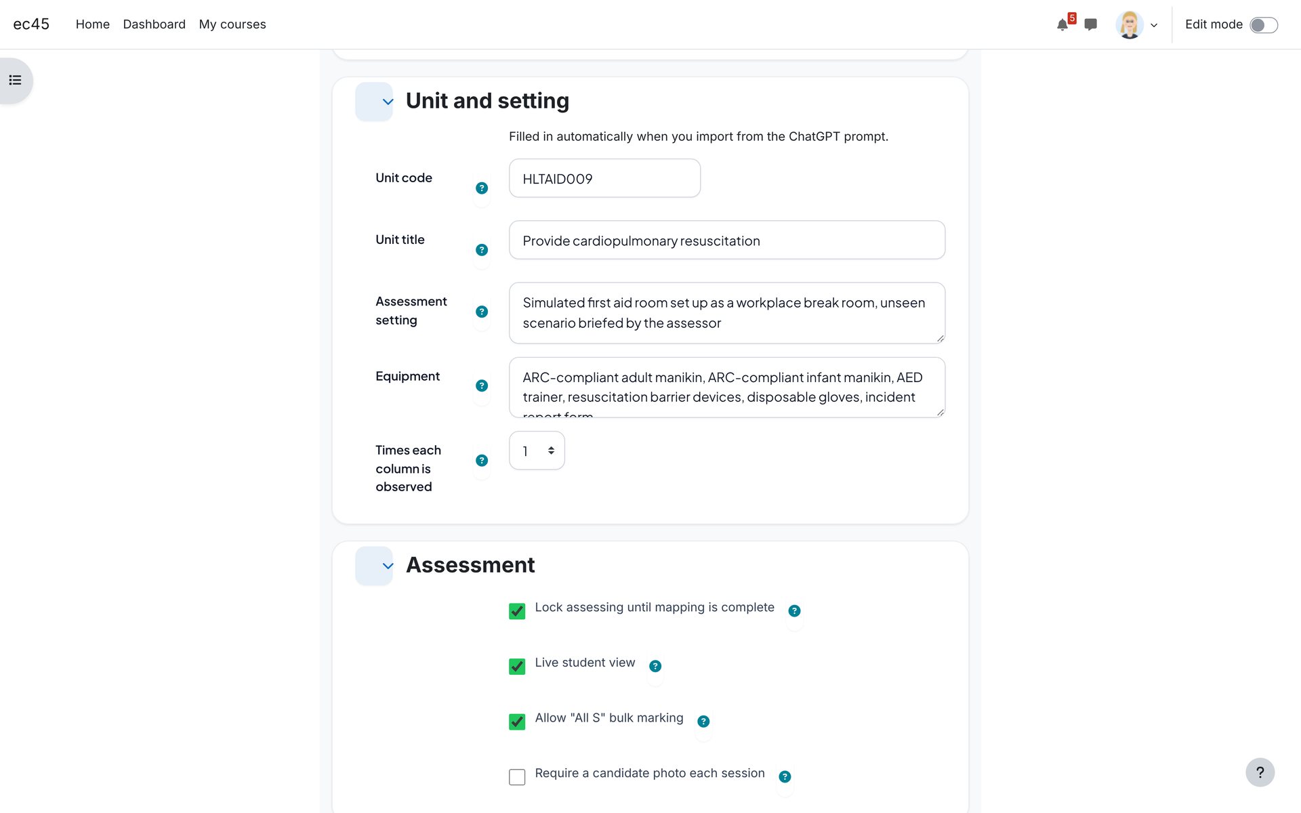Click the Assessment section heading
The width and height of the screenshot is (1301, 813).
click(470, 565)
